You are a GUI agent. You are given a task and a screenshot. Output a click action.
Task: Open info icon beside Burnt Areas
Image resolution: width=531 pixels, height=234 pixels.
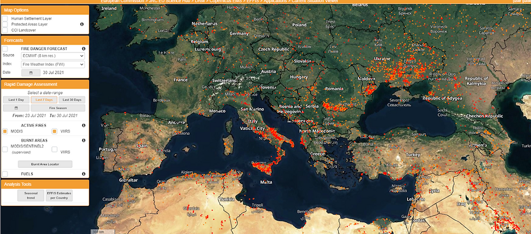tap(84, 140)
